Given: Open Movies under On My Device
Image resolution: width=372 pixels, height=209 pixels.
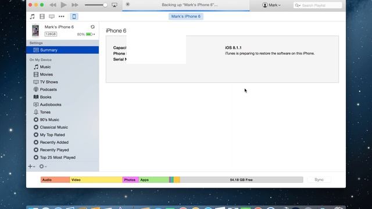Looking at the screenshot, I should pos(46,74).
